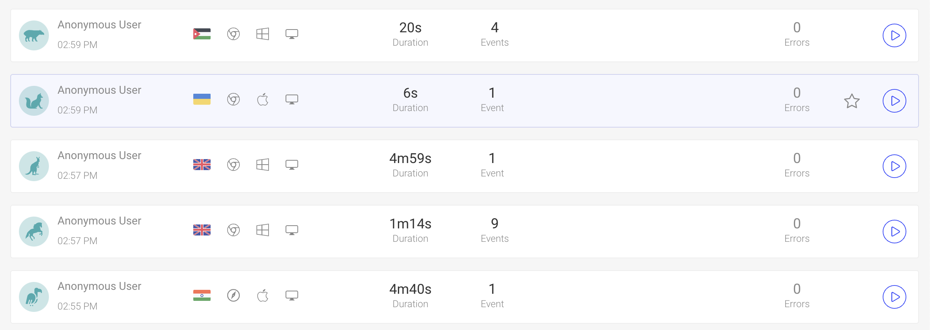Select the Windows OS icon in the 20s session row
This screenshot has height=330, width=930.
point(263,34)
